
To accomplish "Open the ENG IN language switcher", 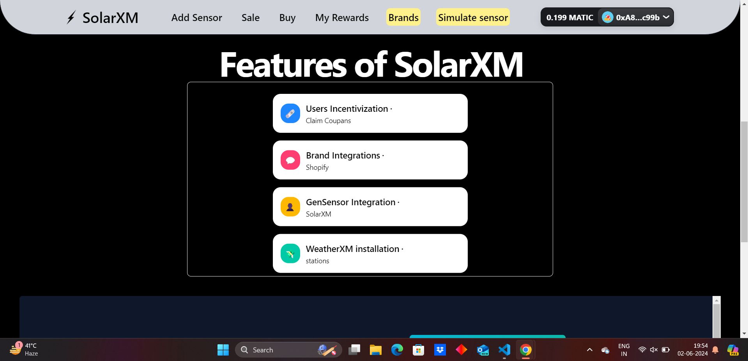I will (x=624, y=350).
